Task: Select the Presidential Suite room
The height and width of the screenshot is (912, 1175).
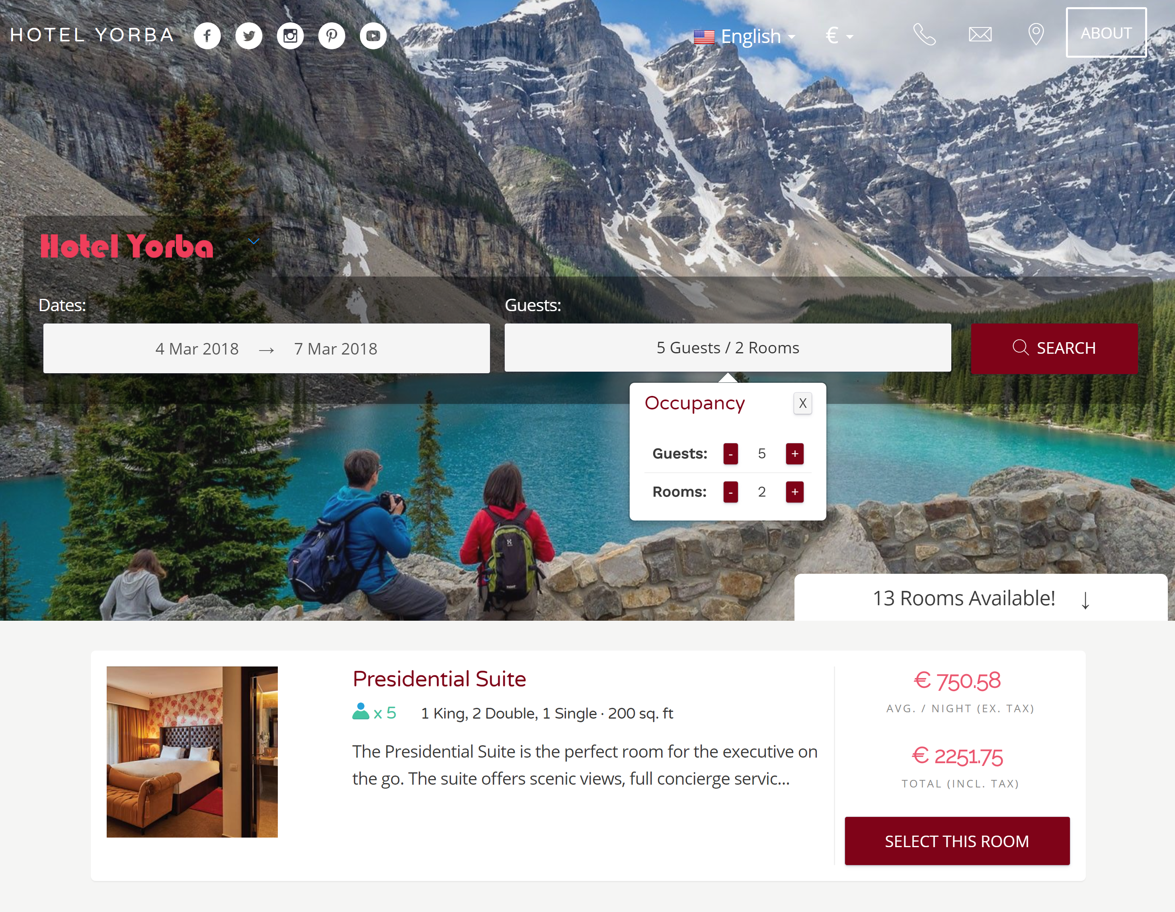Action: [956, 840]
